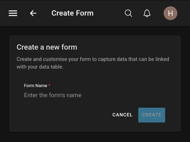Screen dimensions: 190x142
Task: Click the 'Create Form' header title
Action: (72, 13)
